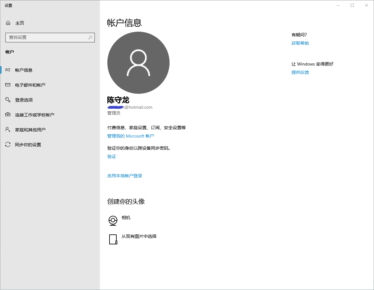This screenshot has width=374, height=290.
Task: Click the 提供反馈 link
Action: click(300, 72)
